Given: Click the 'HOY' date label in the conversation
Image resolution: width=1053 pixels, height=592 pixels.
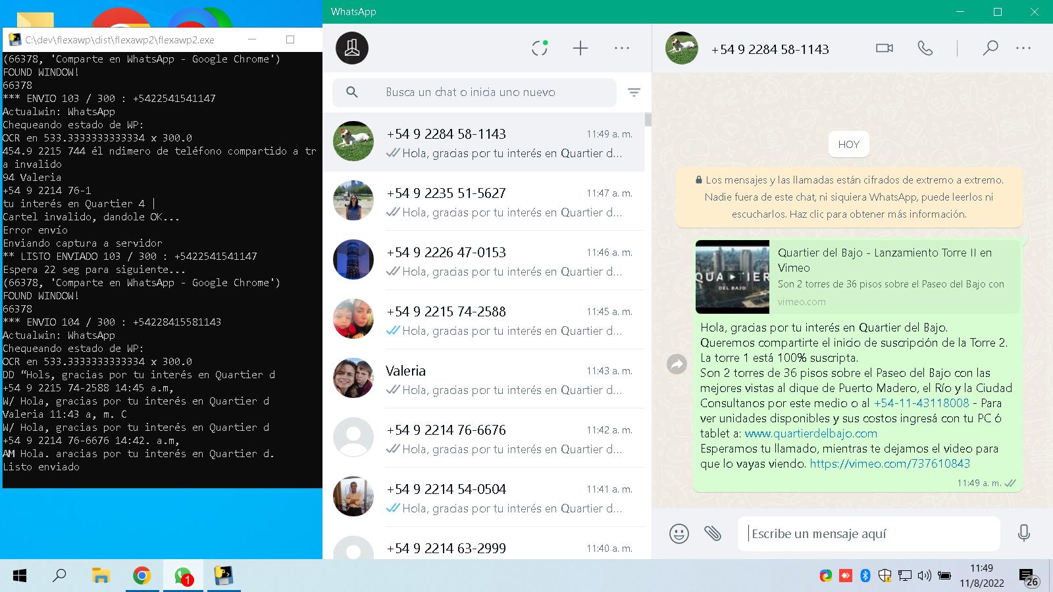Looking at the screenshot, I should [849, 145].
